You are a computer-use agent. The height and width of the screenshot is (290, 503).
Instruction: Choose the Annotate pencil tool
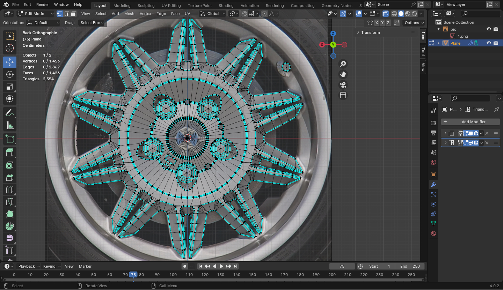[10, 113]
